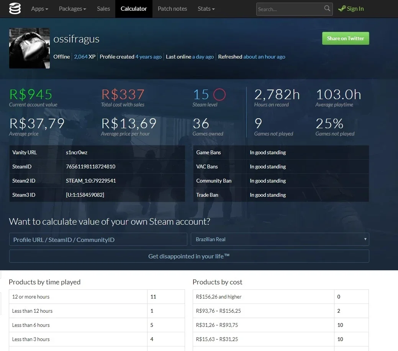Open the Brazilian Real currency selector
The image size is (398, 351).
(x=280, y=239)
